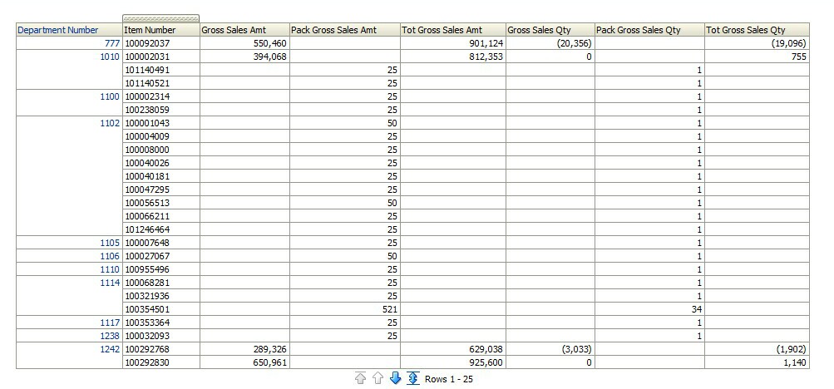Click the Tot Gross Sales Amt value 925,600

click(x=486, y=362)
